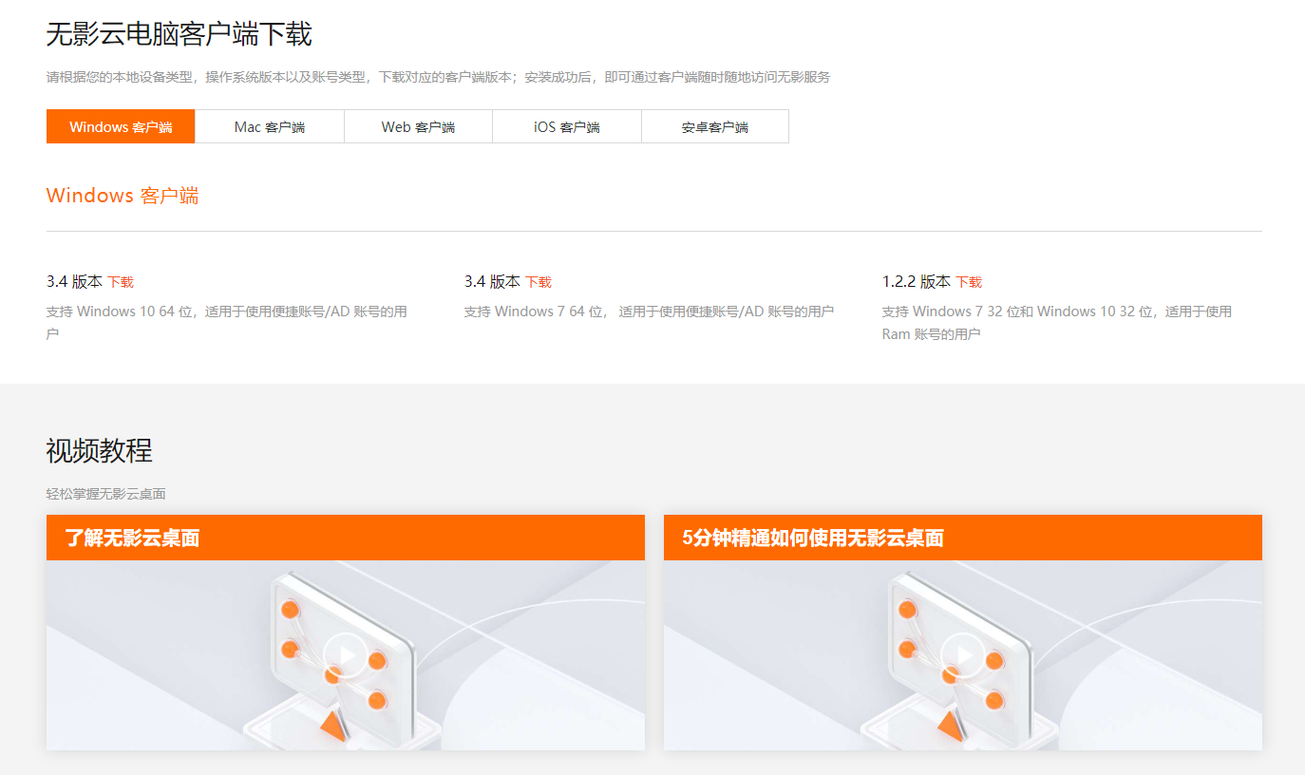Click the 视频教程 section heading

click(x=99, y=450)
